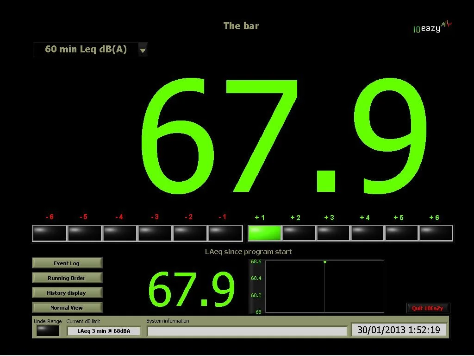
Task: Open the Event Log
Action: (67, 263)
